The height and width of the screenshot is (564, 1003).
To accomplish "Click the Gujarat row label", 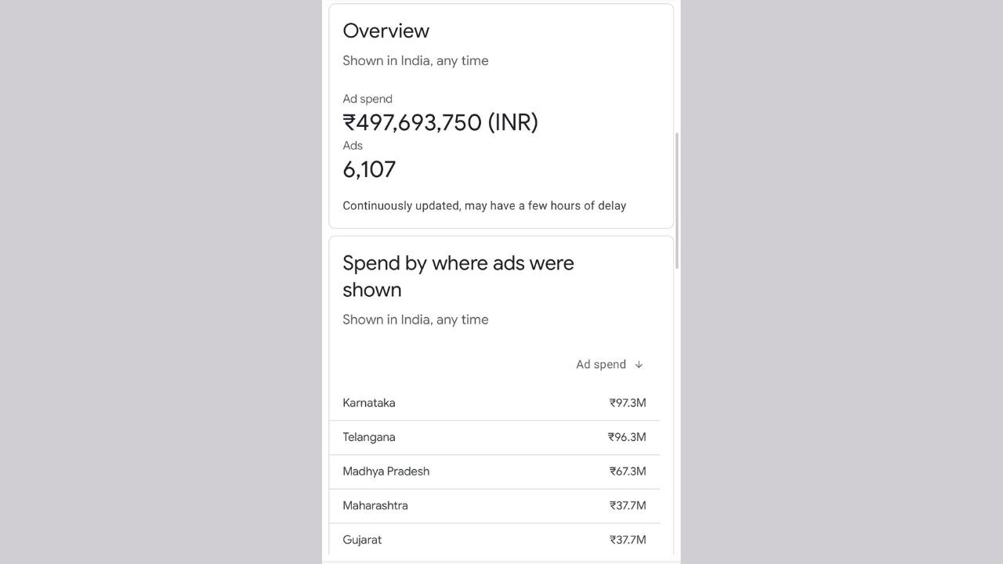I will [x=362, y=540].
